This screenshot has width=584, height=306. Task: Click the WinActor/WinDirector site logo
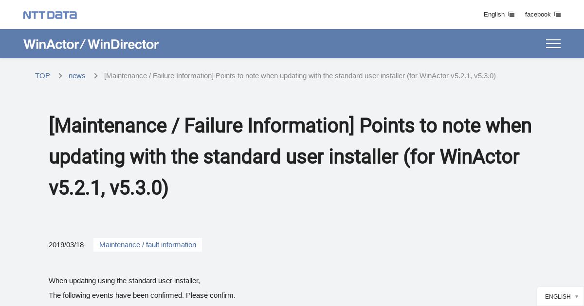coord(91,44)
